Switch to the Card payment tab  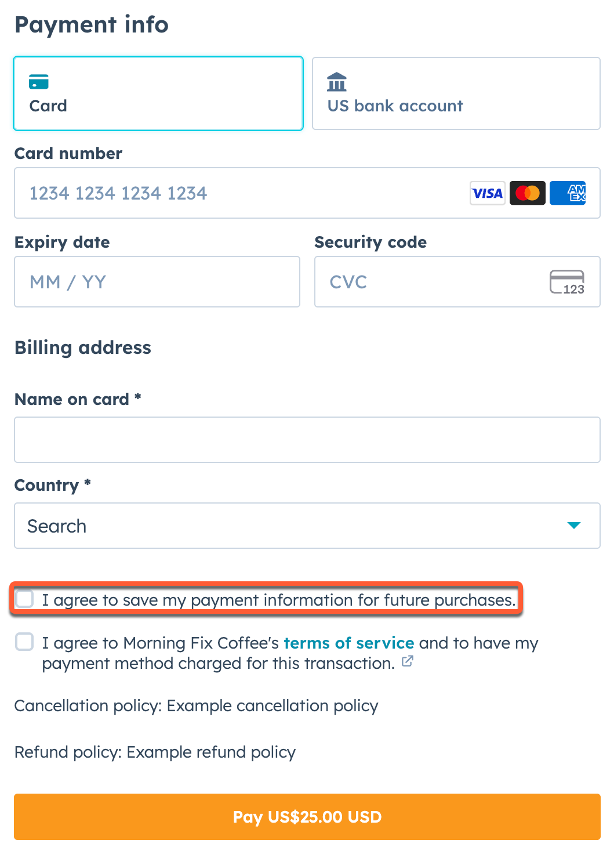click(158, 93)
